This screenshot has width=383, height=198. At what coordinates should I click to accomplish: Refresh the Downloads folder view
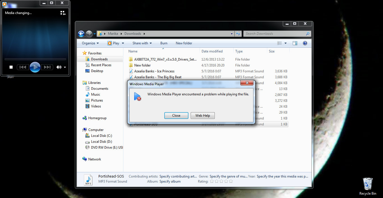(x=238, y=34)
